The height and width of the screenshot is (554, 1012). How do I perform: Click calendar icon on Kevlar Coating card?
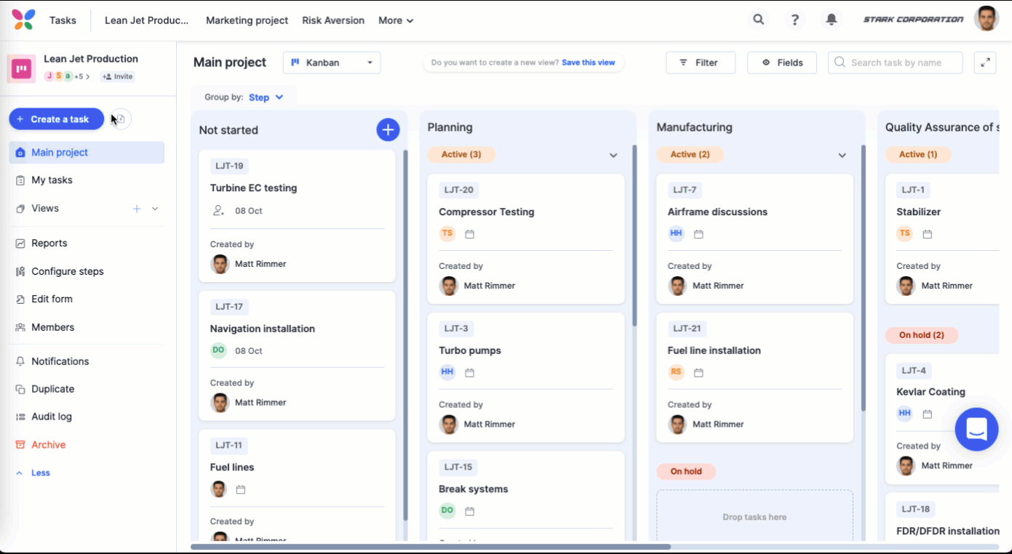coord(928,414)
